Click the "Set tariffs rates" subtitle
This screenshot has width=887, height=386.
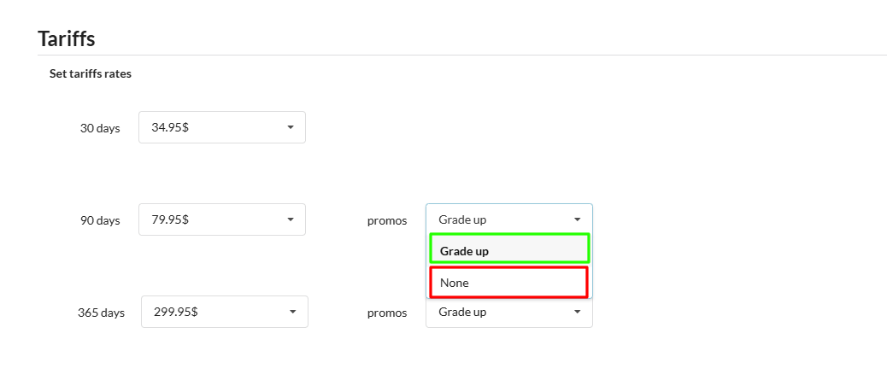(90, 73)
